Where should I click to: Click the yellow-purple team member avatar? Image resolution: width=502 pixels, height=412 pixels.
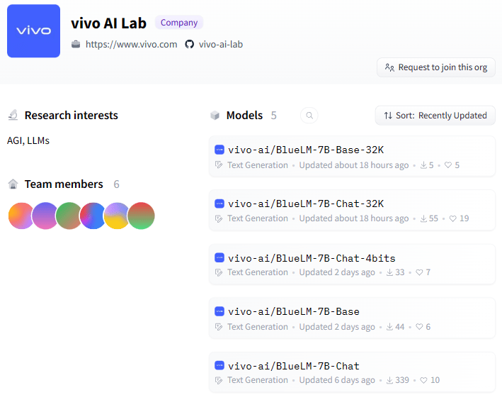[x=117, y=216]
